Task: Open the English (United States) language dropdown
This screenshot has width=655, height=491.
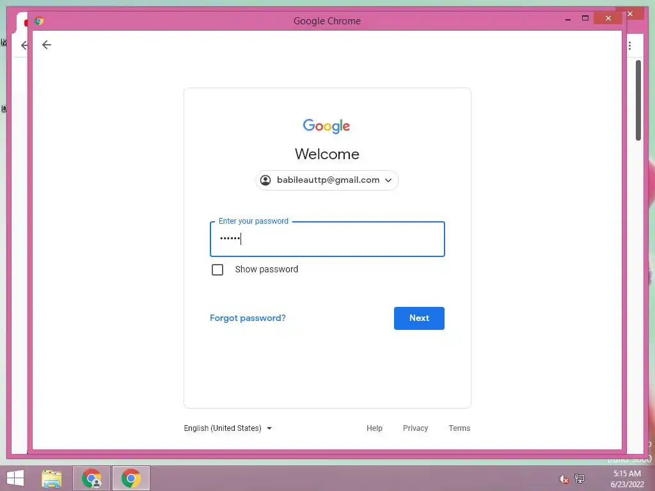Action: [x=228, y=428]
